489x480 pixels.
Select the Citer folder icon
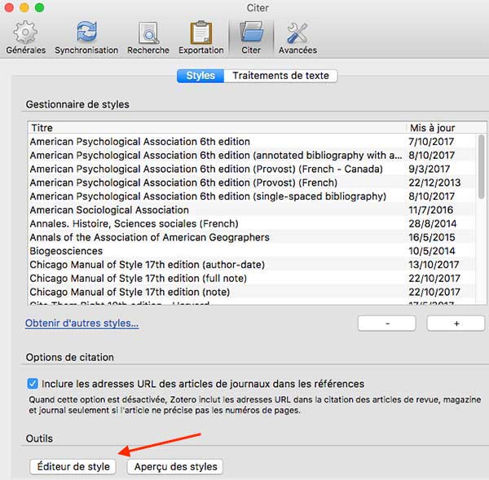pos(251,37)
